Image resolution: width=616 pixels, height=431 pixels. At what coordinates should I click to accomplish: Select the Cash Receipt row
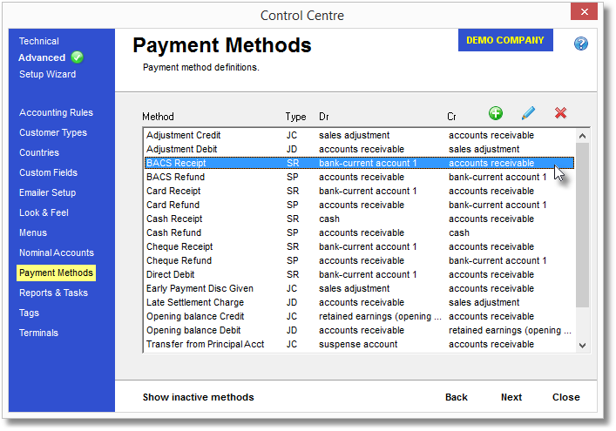[x=360, y=219]
